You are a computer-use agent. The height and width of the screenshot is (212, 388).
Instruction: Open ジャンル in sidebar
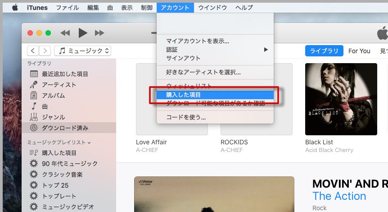tap(69, 117)
